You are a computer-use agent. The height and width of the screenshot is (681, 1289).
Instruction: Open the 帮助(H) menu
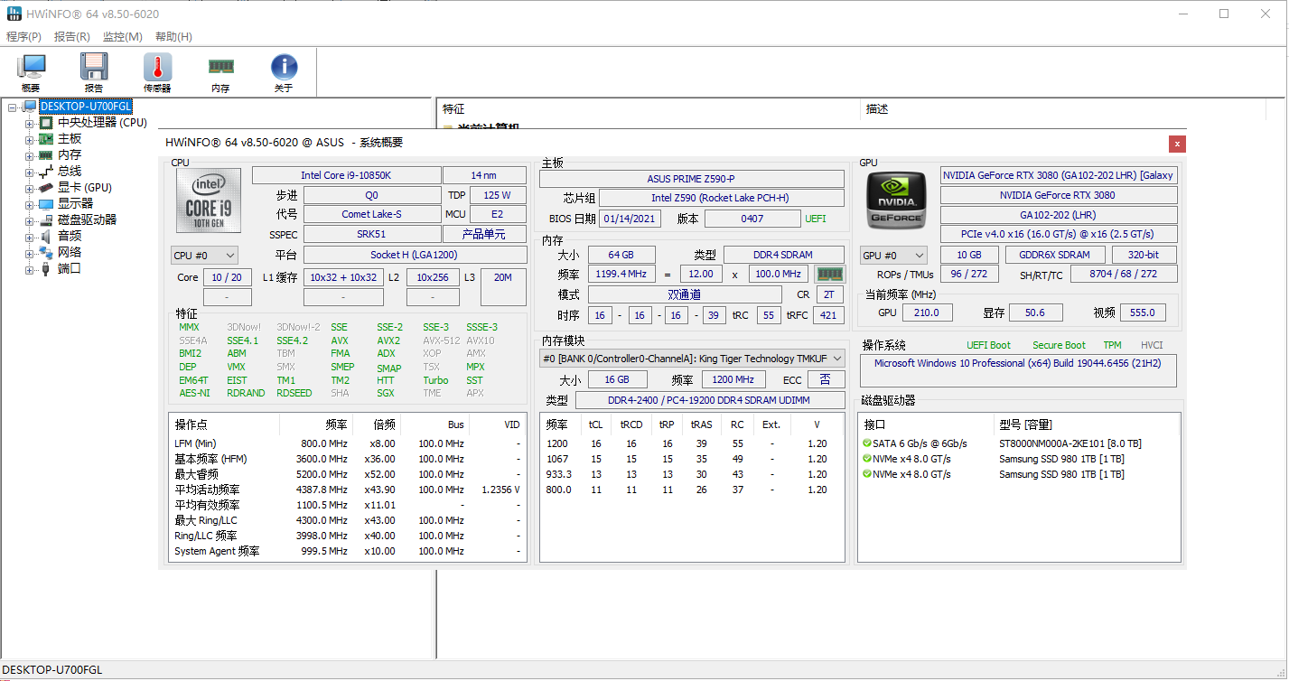(x=173, y=37)
